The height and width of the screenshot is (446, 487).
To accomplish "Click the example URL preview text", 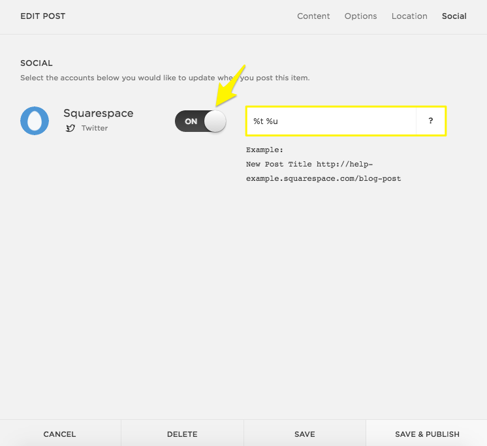I will [x=323, y=171].
